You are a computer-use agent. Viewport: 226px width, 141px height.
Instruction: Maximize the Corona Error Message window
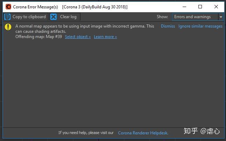200,7
